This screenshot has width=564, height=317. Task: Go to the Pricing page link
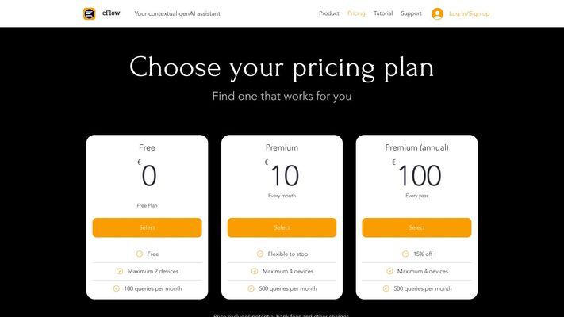pyautogui.click(x=356, y=13)
